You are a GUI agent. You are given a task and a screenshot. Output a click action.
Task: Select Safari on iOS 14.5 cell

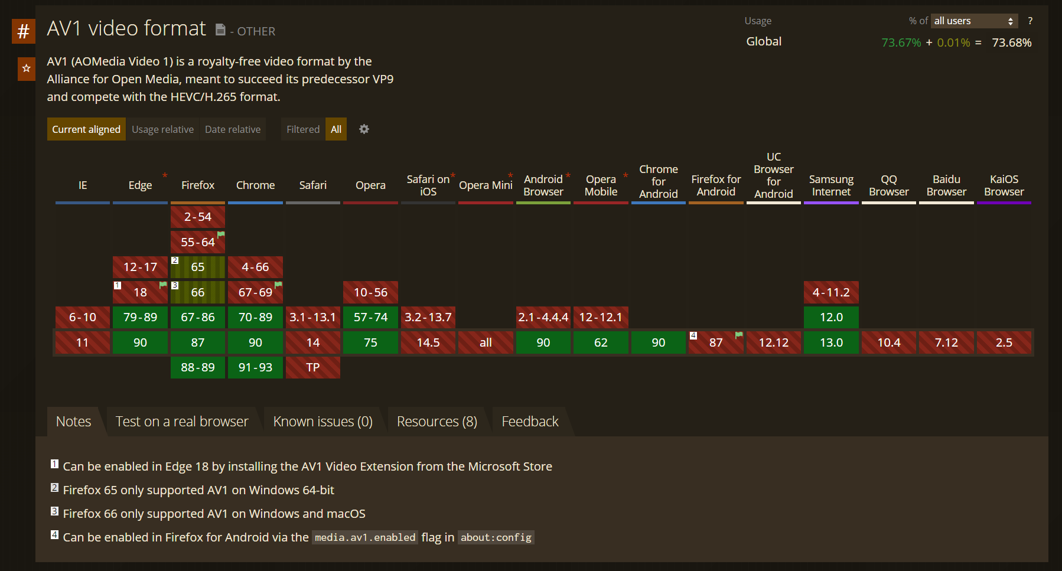(x=428, y=342)
